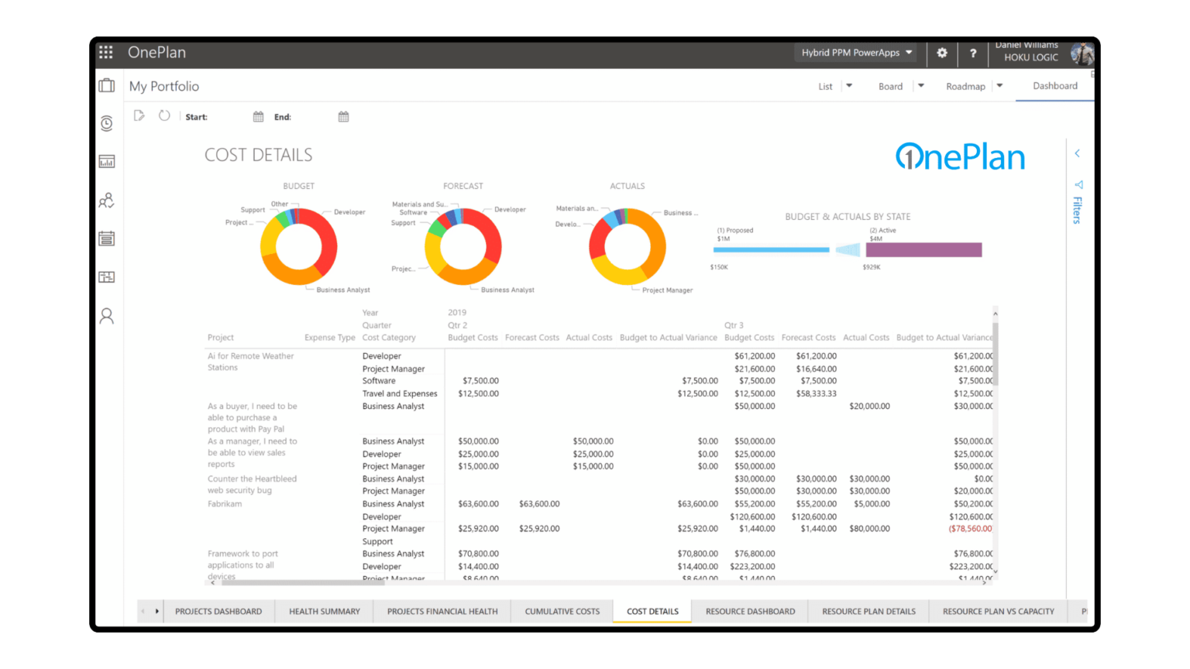
Task: Open the Hybrid PPM PowerApps dropdown
Action: point(857,53)
